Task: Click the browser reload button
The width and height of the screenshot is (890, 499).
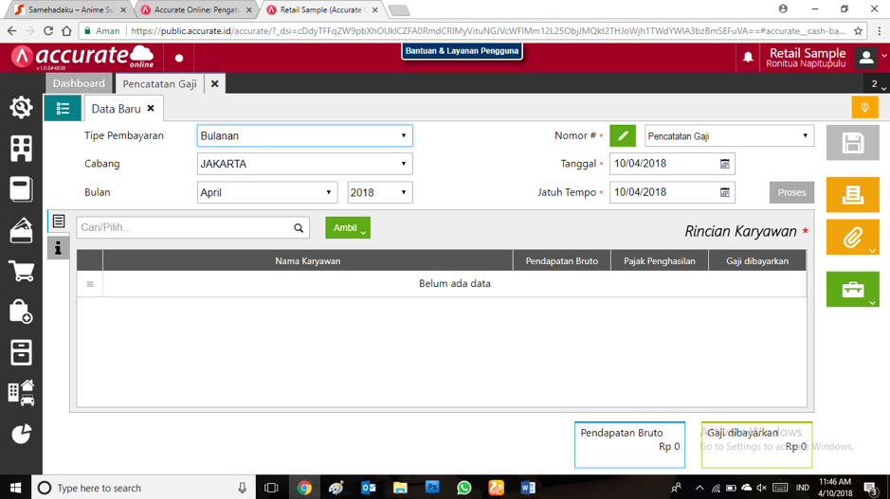Action: [x=48, y=30]
